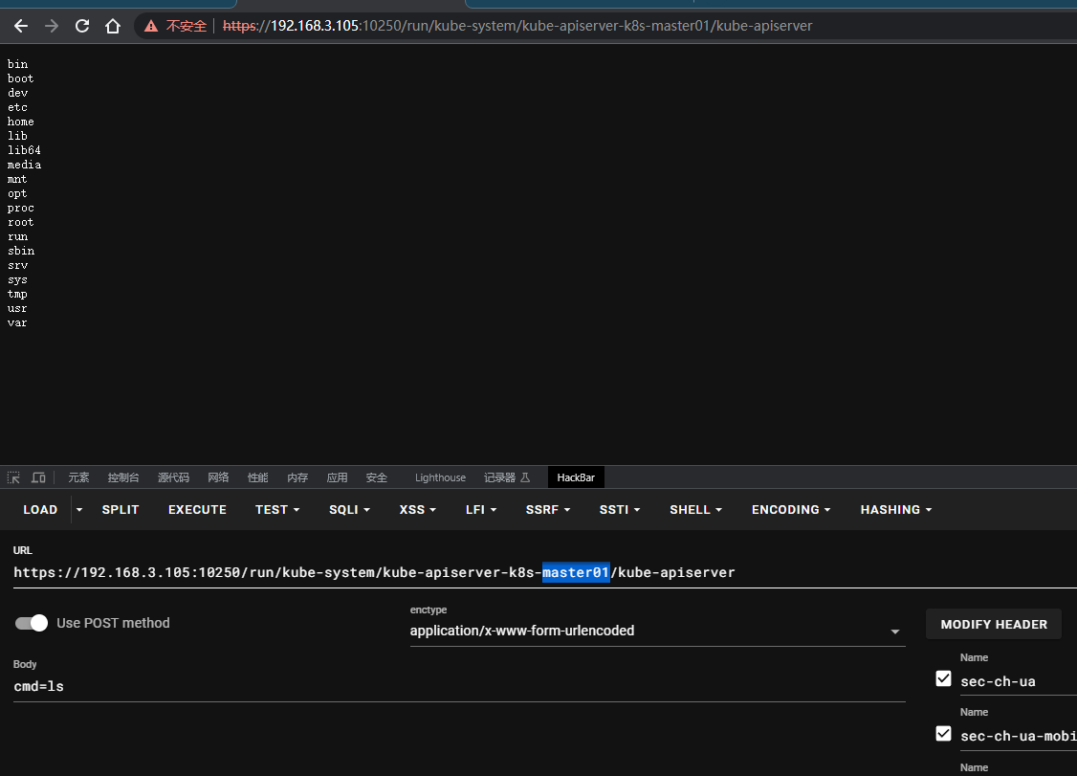This screenshot has height=776, width=1077.
Task: Click the browser back arrow
Action: pyautogui.click(x=21, y=26)
